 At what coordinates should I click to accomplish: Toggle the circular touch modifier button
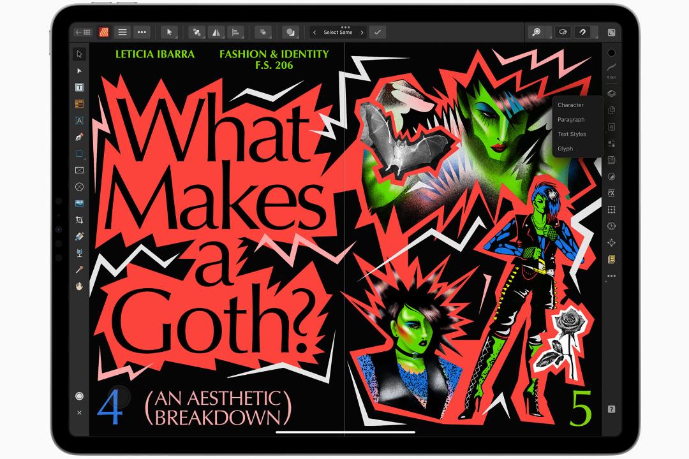[x=79, y=396]
